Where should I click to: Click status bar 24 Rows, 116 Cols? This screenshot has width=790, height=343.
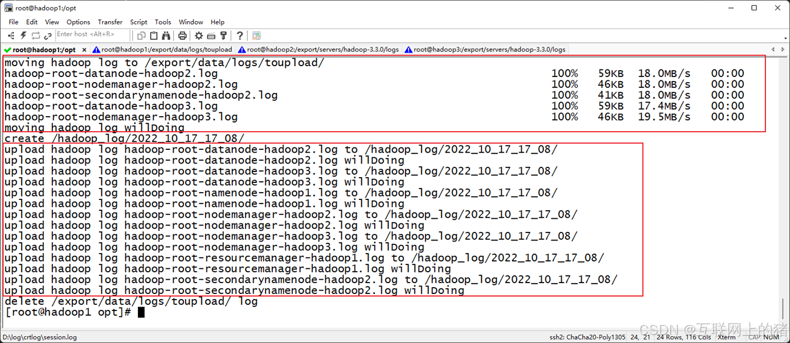[683, 337]
